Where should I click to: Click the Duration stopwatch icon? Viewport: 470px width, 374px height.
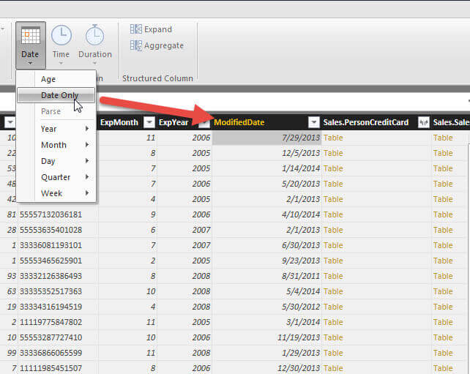pyautogui.click(x=95, y=36)
